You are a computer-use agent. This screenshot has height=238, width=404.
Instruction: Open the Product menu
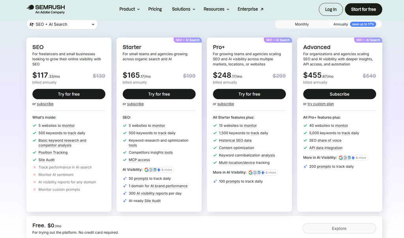pyautogui.click(x=129, y=9)
